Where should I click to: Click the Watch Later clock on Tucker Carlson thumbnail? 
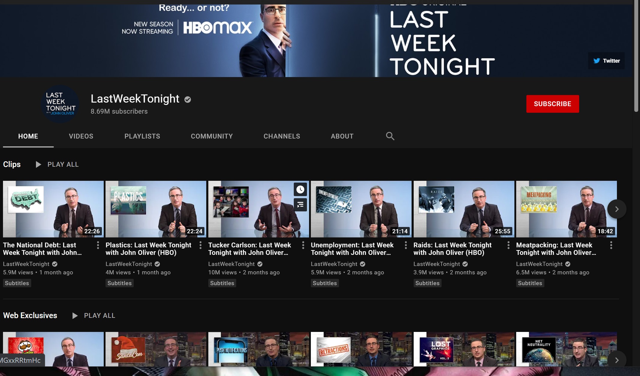click(300, 189)
